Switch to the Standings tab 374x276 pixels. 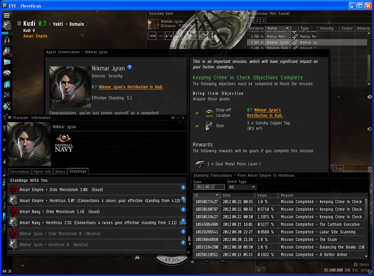78,171
